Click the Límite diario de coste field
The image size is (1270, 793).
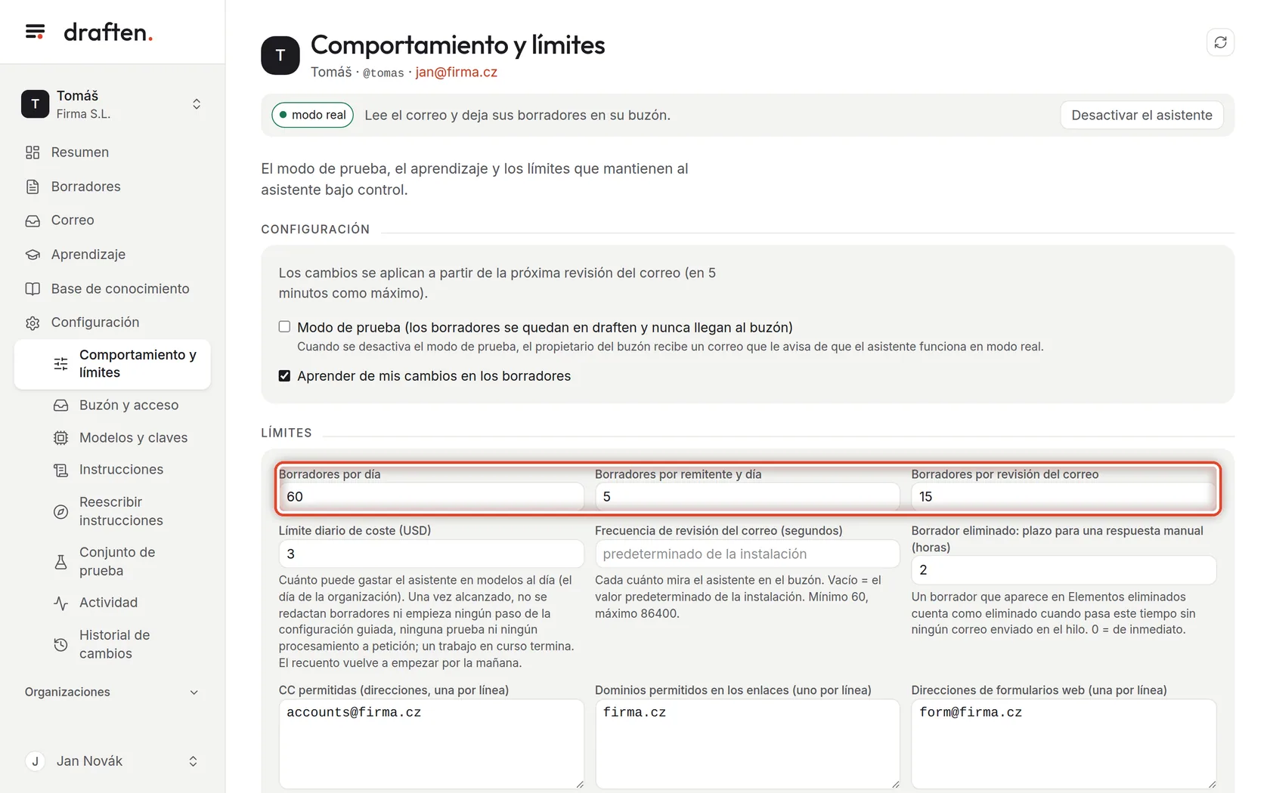[x=431, y=554]
